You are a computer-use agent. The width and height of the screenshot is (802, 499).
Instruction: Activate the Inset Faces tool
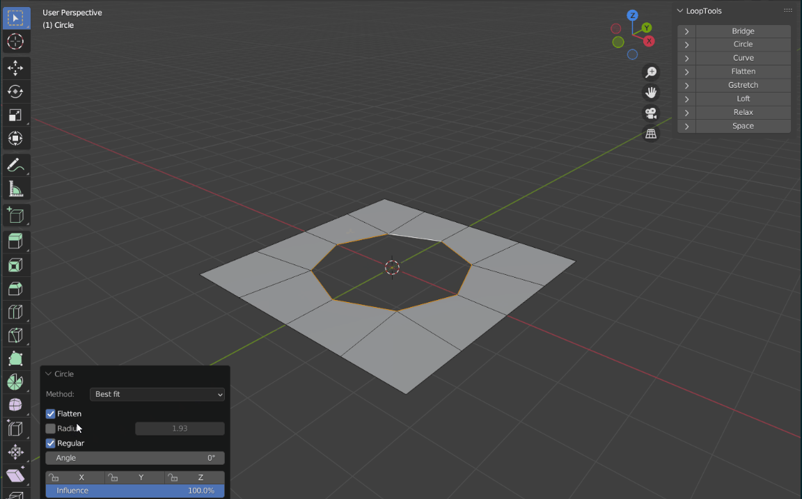click(x=16, y=265)
